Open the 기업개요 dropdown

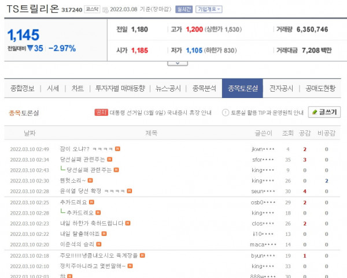[x=209, y=9]
